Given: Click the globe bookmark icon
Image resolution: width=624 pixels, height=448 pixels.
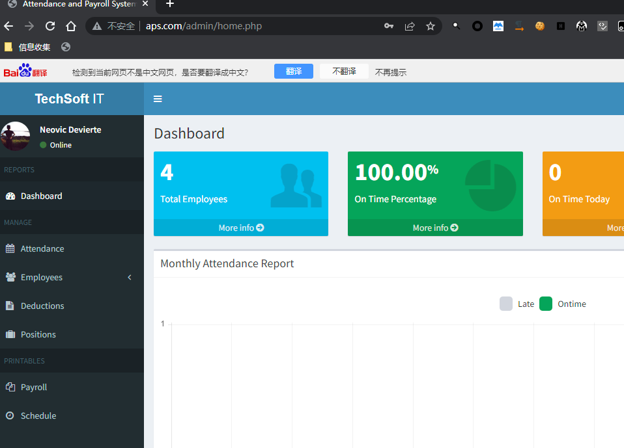Looking at the screenshot, I should pyautogui.click(x=66, y=47).
